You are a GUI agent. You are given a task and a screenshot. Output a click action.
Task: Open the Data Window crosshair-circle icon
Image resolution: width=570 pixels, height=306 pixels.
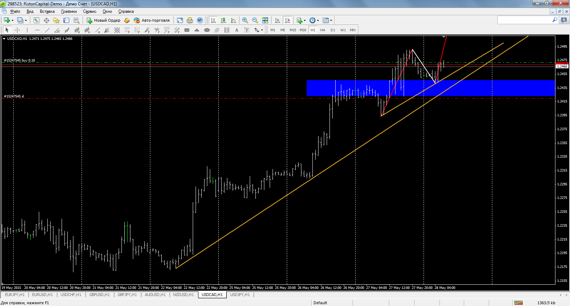coord(46,20)
